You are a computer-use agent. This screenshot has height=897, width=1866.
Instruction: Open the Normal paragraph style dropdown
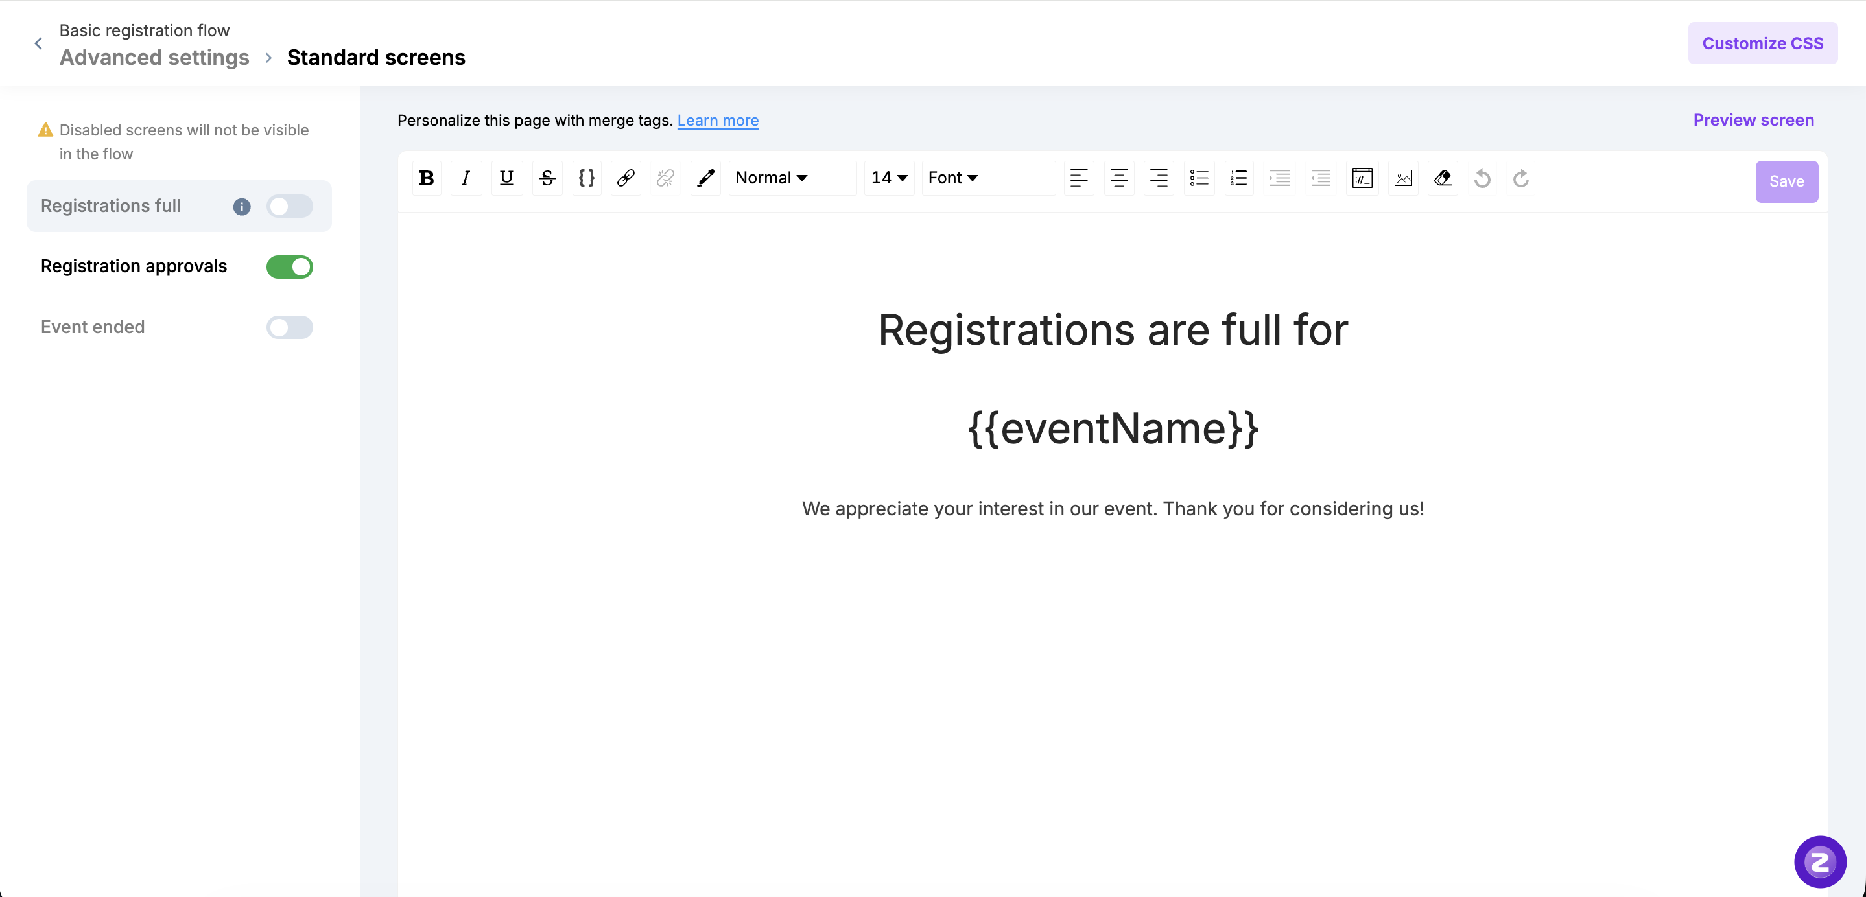pyautogui.click(x=772, y=178)
